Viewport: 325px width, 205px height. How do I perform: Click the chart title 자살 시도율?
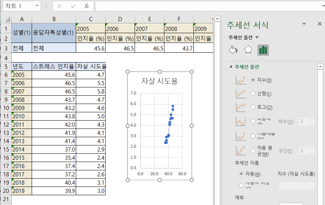pyautogui.click(x=159, y=81)
